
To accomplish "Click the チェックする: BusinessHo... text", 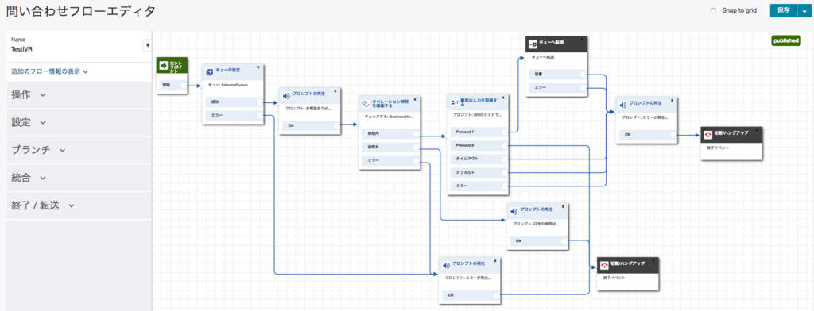I will coord(390,117).
